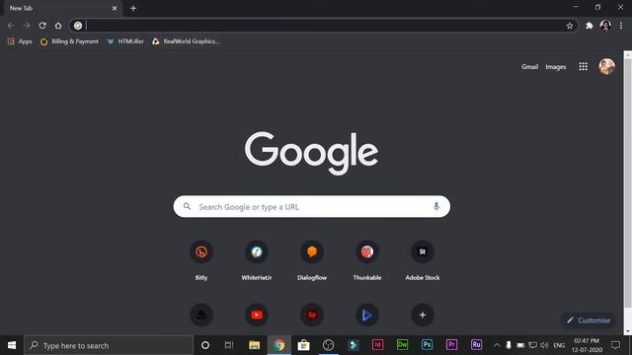Image resolution: width=632 pixels, height=355 pixels.
Task: Open ENG language indicator
Action: pos(559,345)
